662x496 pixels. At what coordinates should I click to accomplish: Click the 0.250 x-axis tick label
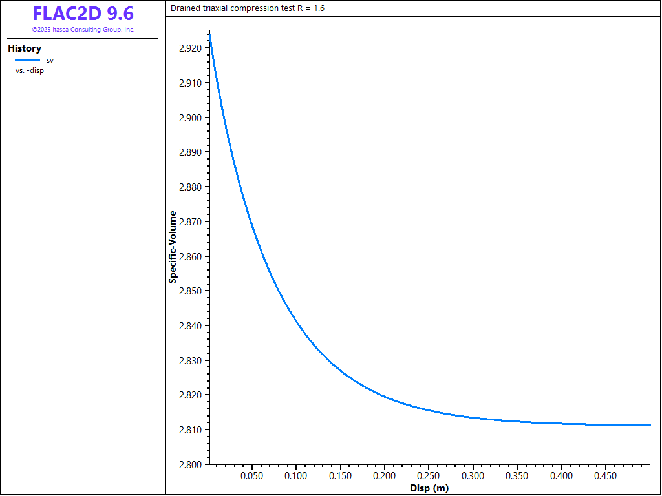point(429,477)
